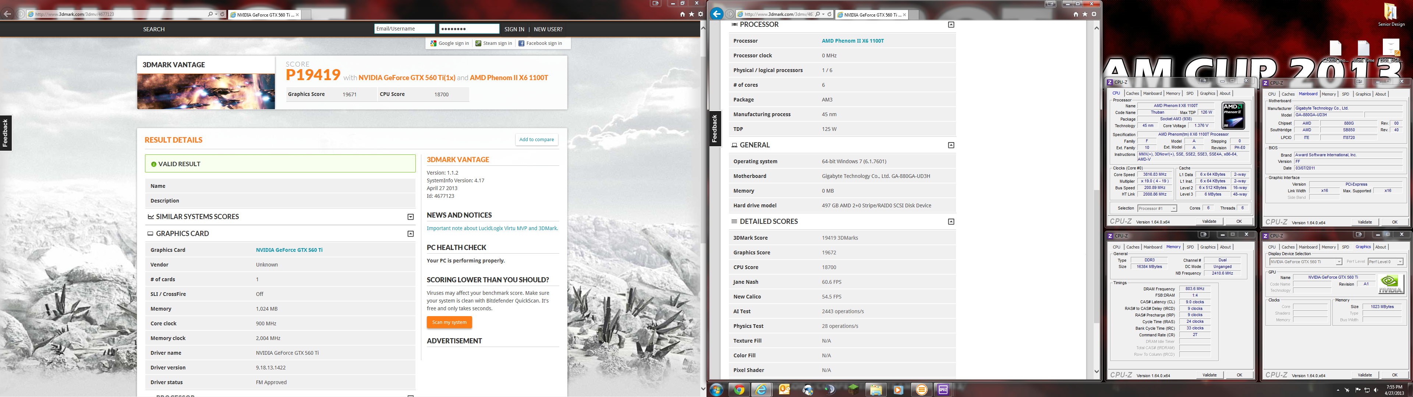The width and height of the screenshot is (1413, 397).
Task: Open Memory tab in the CPU-Z graphics window
Action: (1329, 247)
